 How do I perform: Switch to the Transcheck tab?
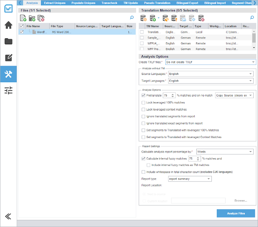click(x=109, y=3)
